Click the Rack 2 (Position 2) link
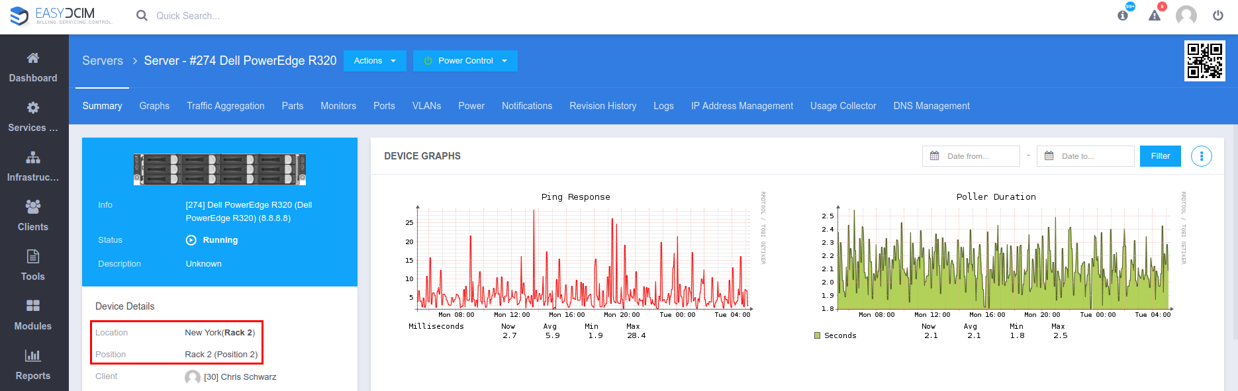This screenshot has height=391, width=1238. tap(221, 355)
